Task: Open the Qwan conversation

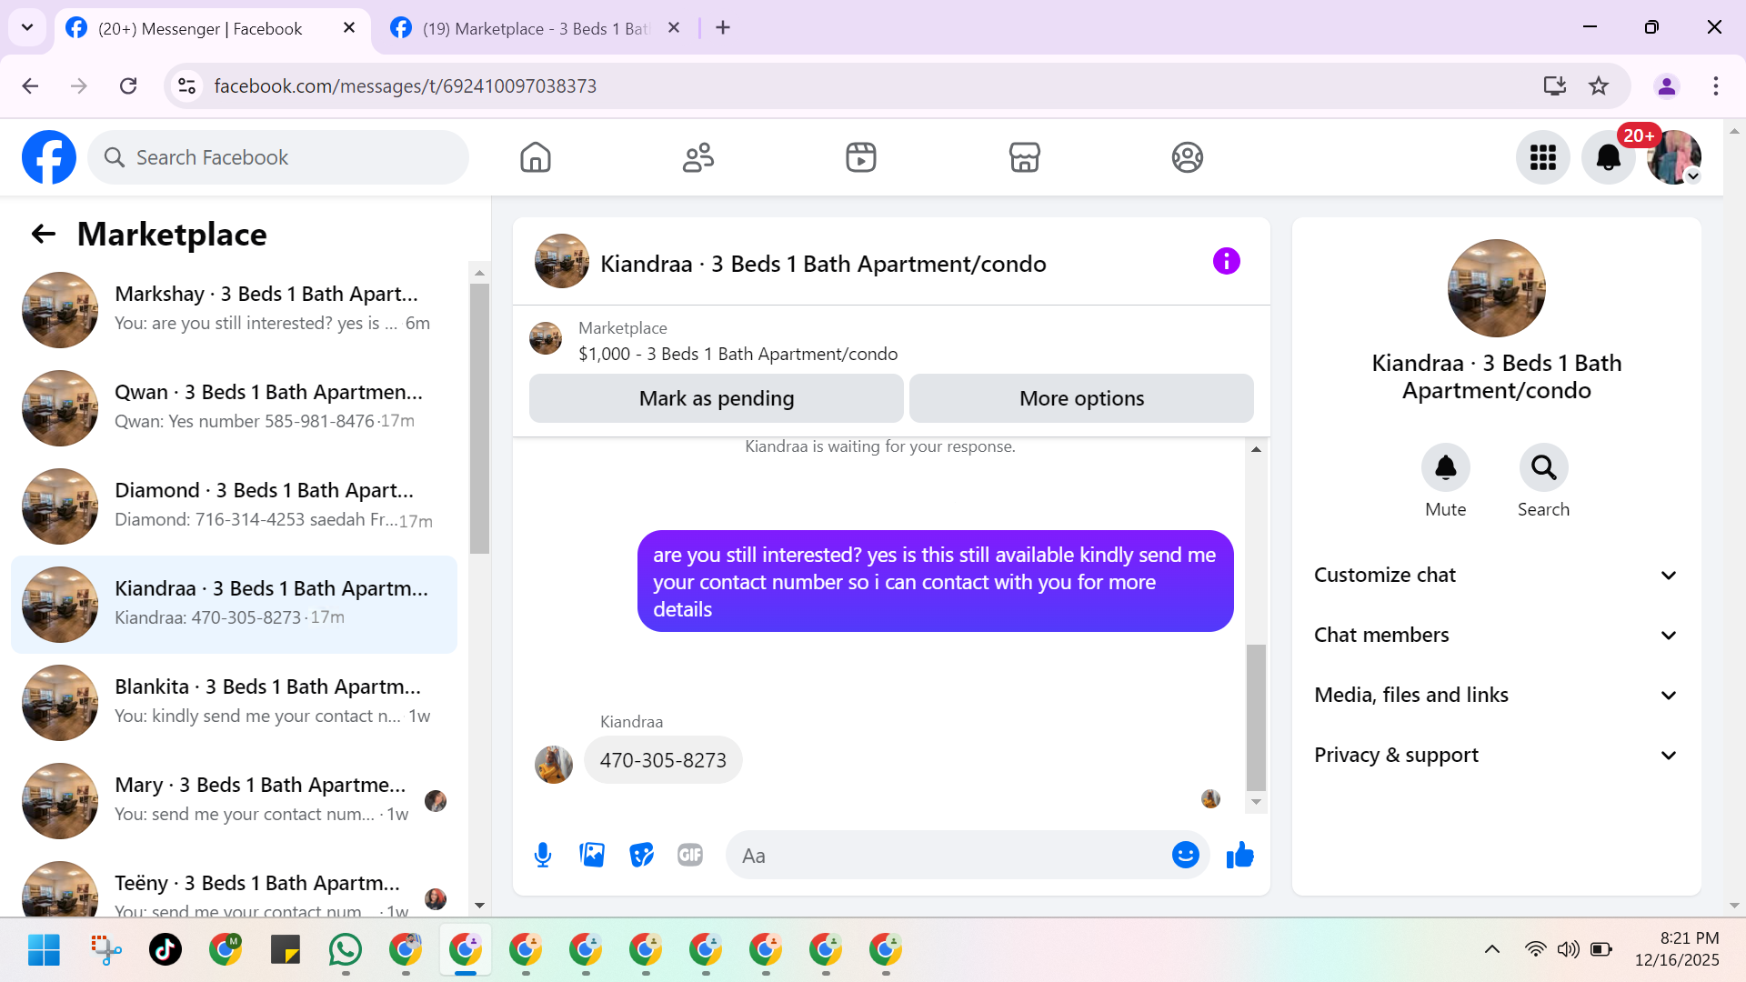Action: point(235,408)
